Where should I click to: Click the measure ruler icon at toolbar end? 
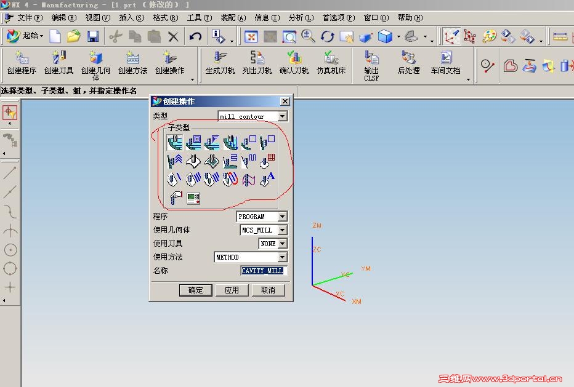560,36
